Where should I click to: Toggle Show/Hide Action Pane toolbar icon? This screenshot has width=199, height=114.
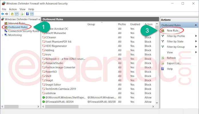point(32,14)
